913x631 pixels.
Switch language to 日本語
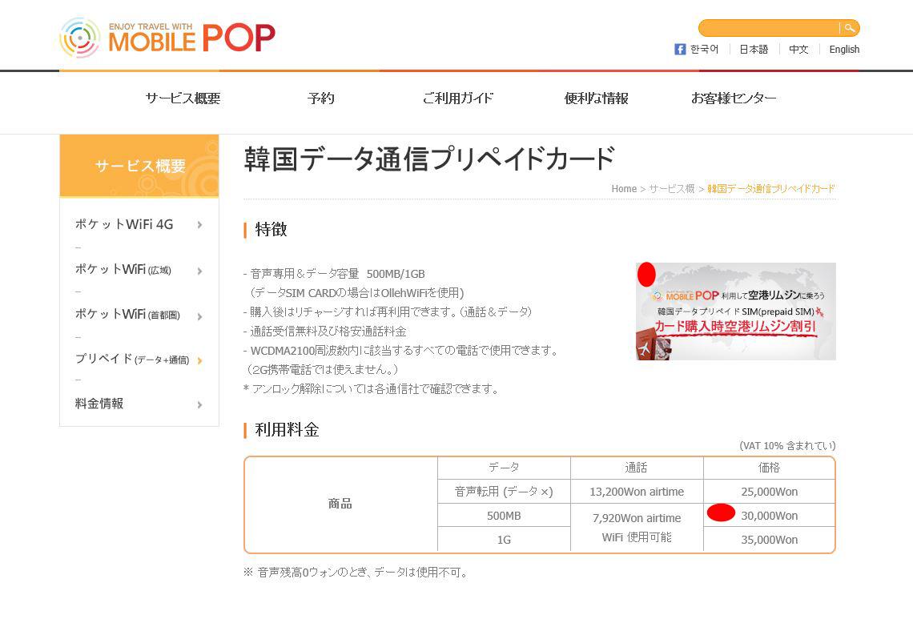(753, 50)
